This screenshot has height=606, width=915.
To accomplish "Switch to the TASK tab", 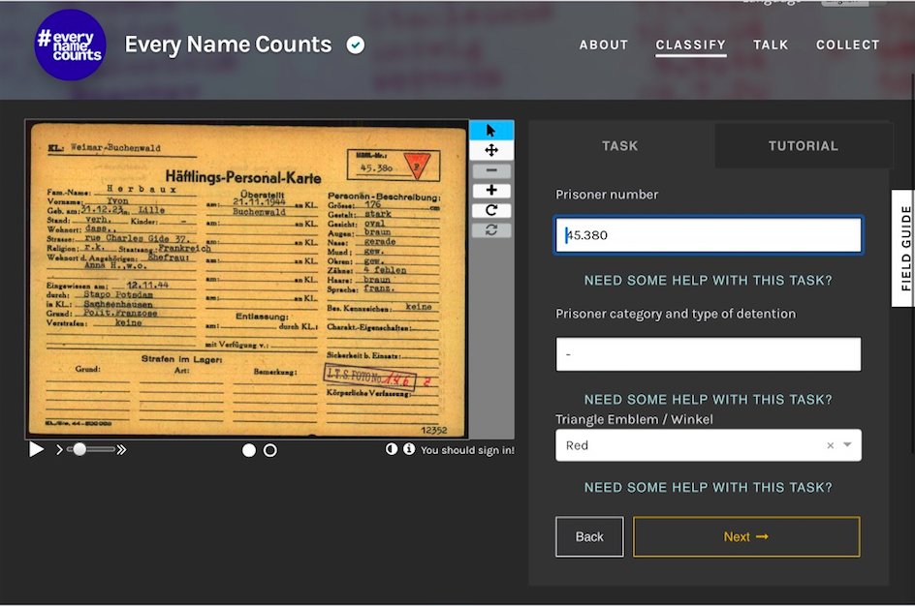I will point(620,145).
